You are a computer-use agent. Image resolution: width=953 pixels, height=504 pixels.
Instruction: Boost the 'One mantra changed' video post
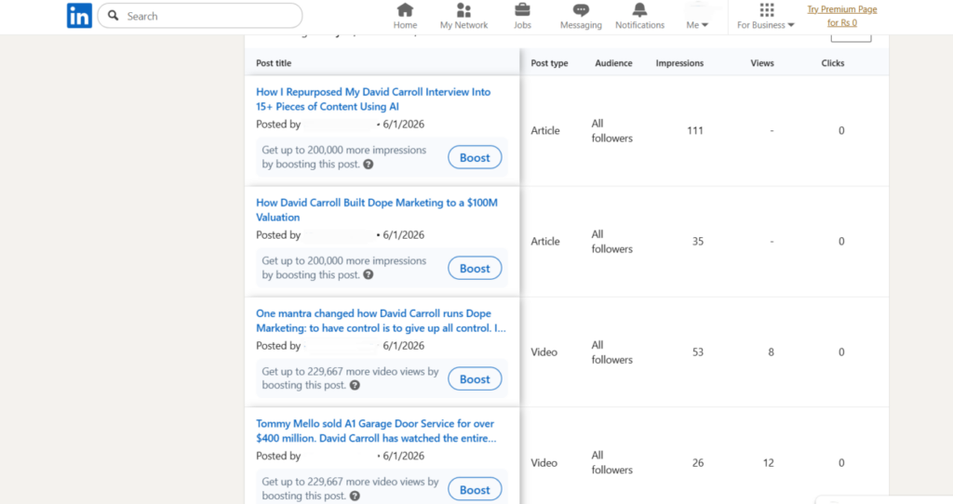click(x=475, y=378)
